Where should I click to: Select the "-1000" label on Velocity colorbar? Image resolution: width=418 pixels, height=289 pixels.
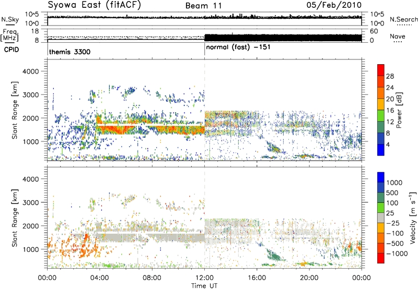click(x=397, y=254)
